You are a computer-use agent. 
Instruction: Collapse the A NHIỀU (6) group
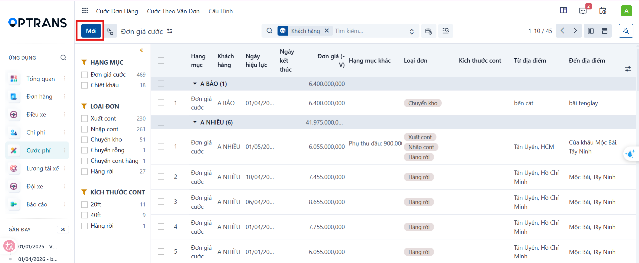click(195, 122)
